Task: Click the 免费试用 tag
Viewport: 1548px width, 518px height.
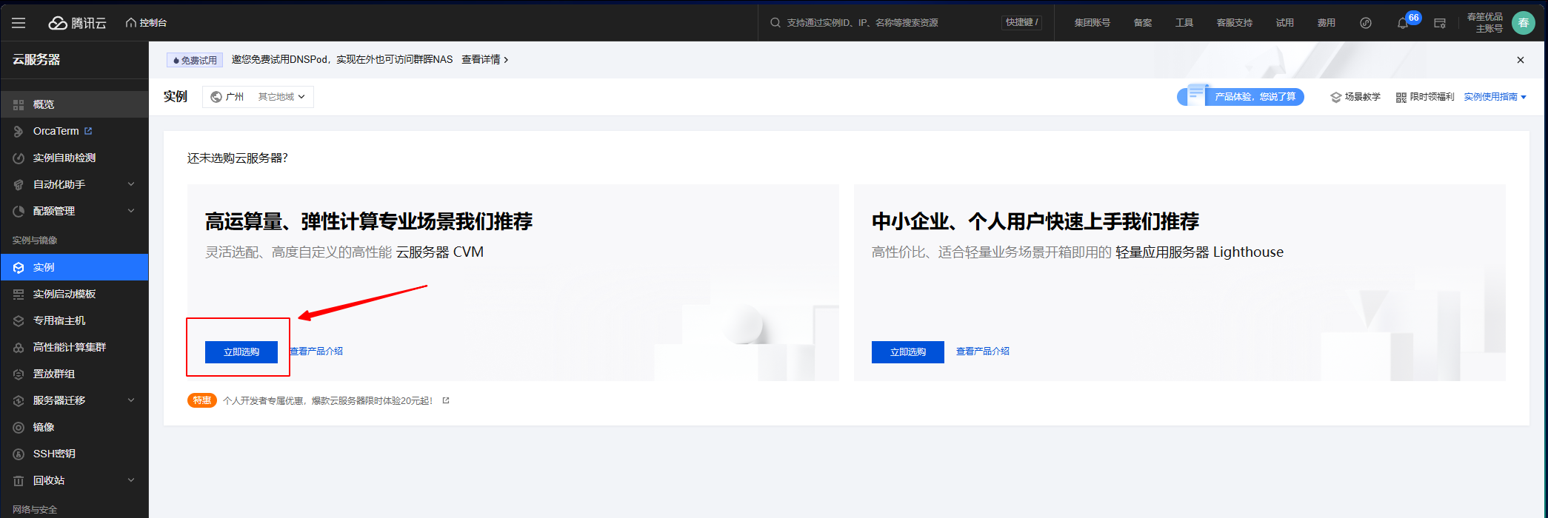Action: (195, 60)
